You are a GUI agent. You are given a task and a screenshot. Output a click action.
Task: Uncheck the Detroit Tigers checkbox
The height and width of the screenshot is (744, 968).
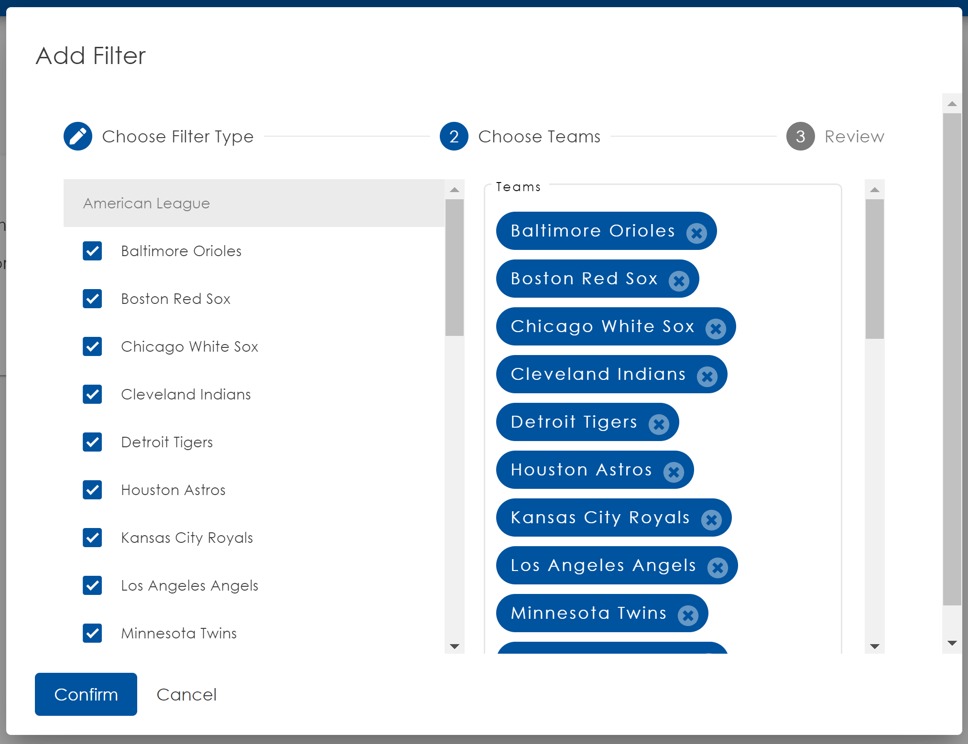[92, 442]
